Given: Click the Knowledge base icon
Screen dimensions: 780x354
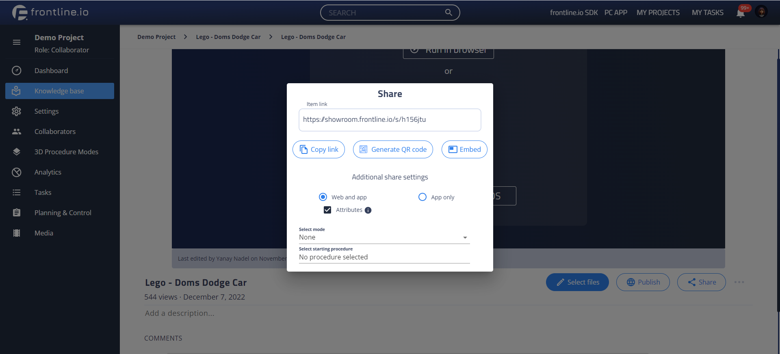Looking at the screenshot, I should coord(16,91).
